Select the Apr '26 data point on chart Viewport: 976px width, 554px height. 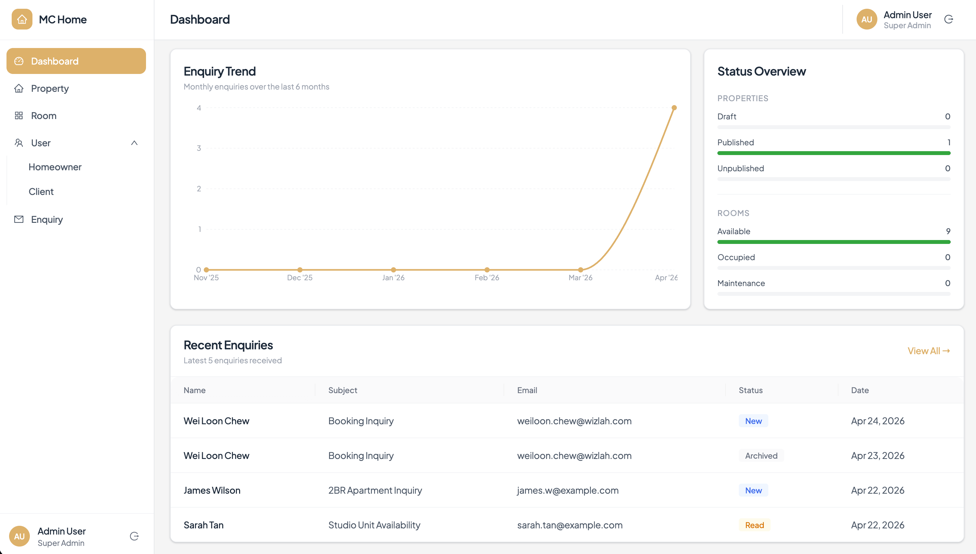tap(674, 108)
